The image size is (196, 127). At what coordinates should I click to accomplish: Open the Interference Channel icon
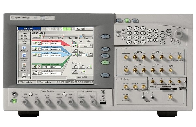pos(24,55)
